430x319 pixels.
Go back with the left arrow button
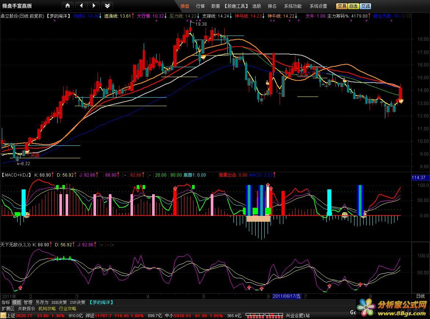point(81,6)
